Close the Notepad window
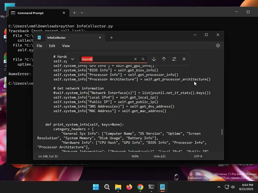 (218, 35)
